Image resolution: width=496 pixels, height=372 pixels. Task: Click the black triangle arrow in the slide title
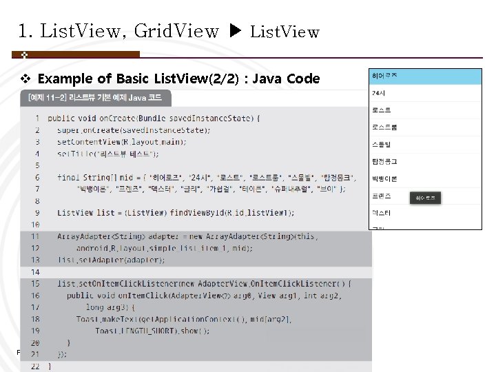pos(235,31)
